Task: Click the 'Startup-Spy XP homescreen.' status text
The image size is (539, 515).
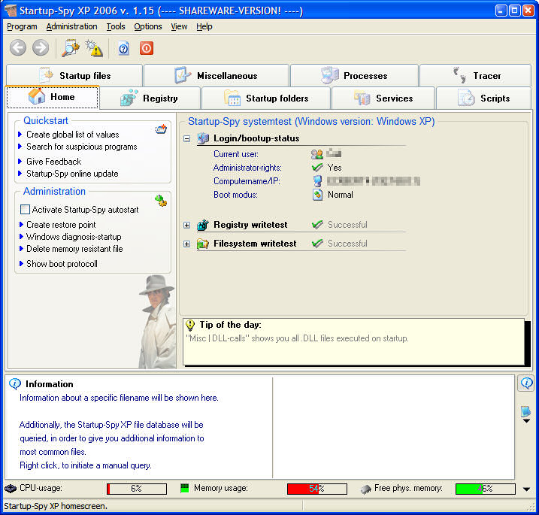Action: click(x=56, y=506)
